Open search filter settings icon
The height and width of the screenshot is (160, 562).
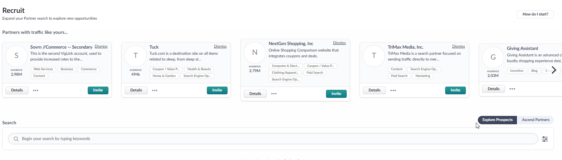click(x=545, y=139)
